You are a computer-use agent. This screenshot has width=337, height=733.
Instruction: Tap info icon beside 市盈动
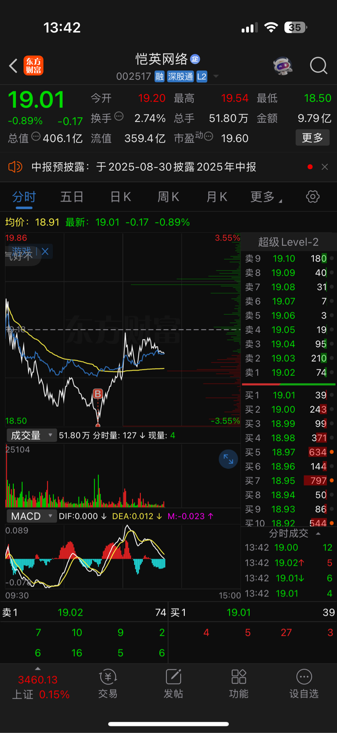coord(209,137)
